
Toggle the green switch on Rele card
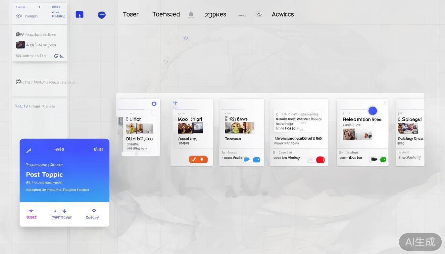pyautogui.click(x=383, y=159)
